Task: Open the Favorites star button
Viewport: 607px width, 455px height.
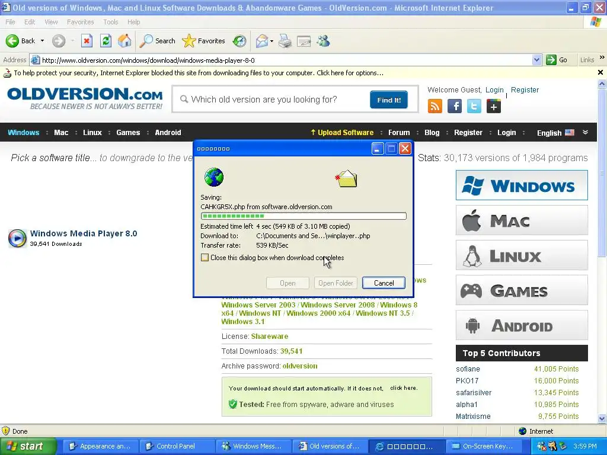Action: [203, 41]
